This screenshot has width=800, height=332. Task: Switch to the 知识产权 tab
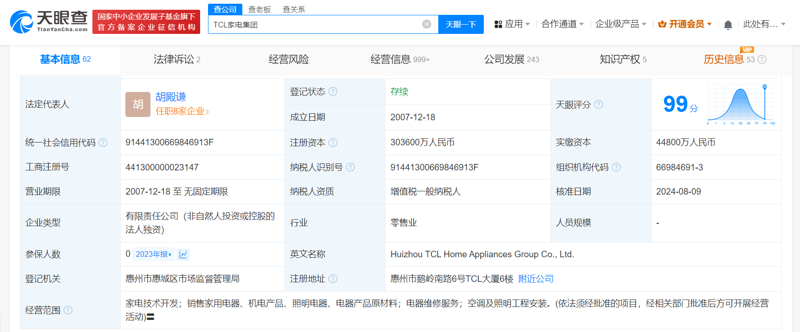623,59
